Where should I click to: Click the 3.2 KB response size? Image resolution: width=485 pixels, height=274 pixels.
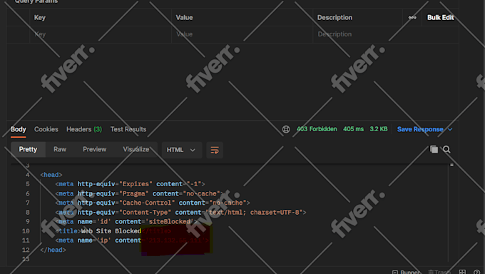pos(379,129)
